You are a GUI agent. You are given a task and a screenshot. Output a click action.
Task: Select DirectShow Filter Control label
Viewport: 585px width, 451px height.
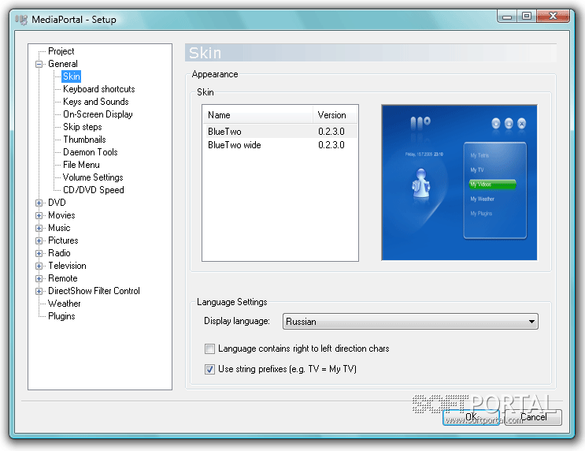click(x=94, y=291)
